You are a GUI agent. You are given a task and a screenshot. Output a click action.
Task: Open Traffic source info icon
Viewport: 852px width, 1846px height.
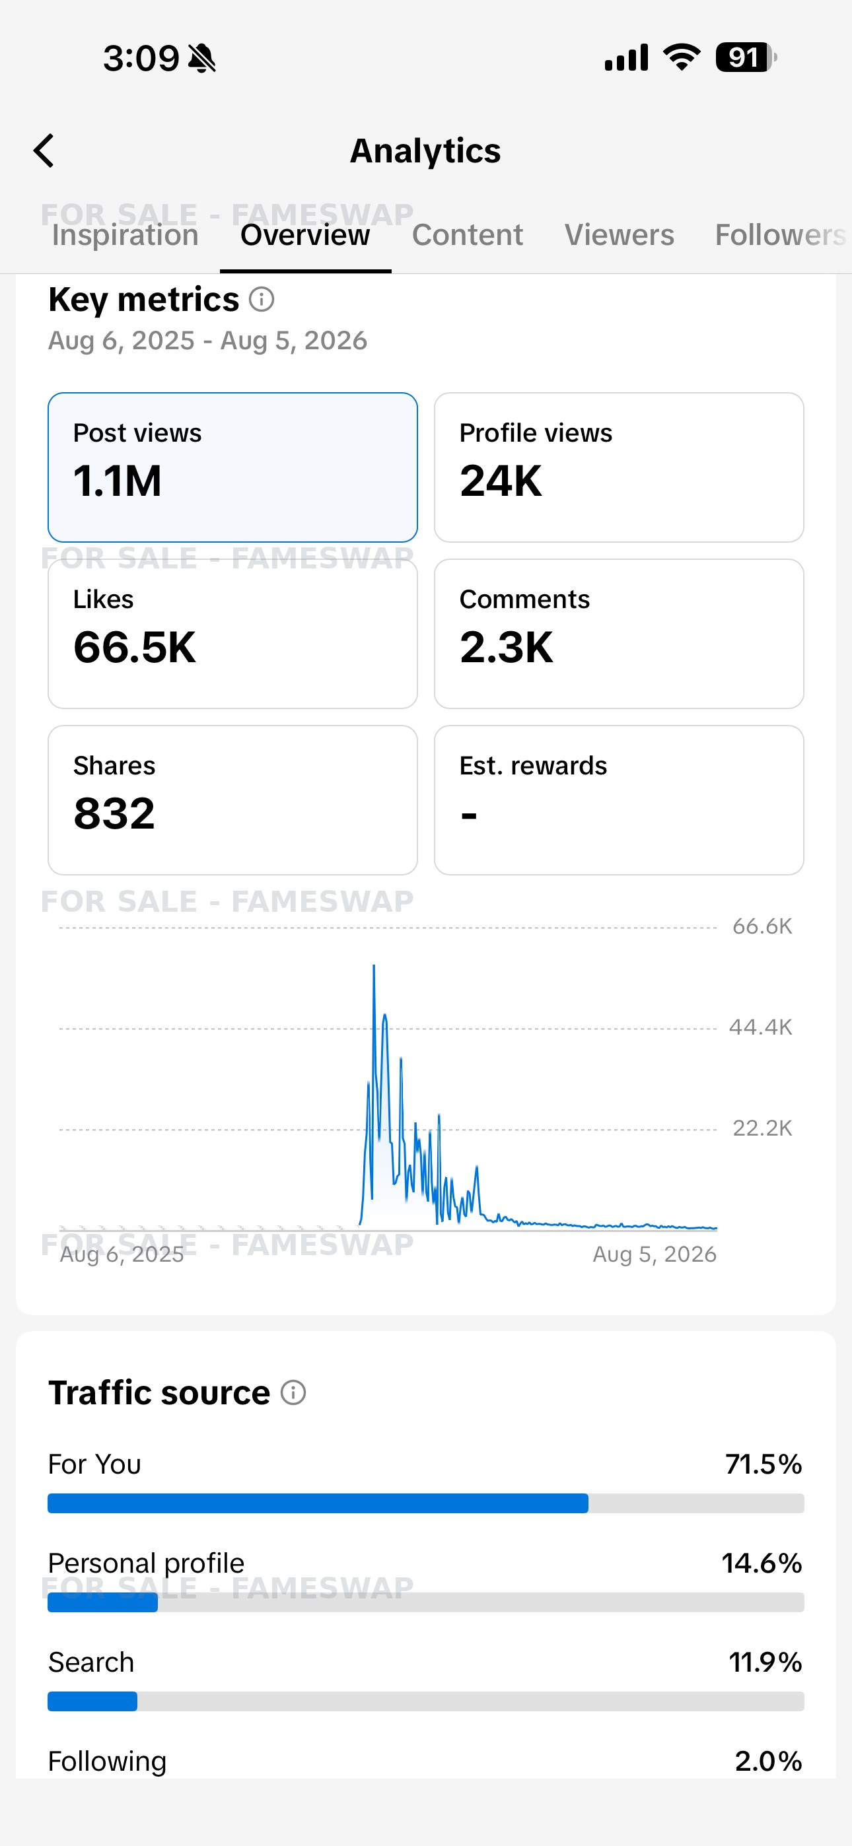(293, 1392)
